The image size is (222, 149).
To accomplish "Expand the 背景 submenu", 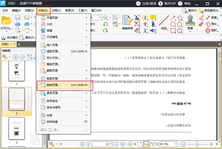I will (x=63, y=31).
